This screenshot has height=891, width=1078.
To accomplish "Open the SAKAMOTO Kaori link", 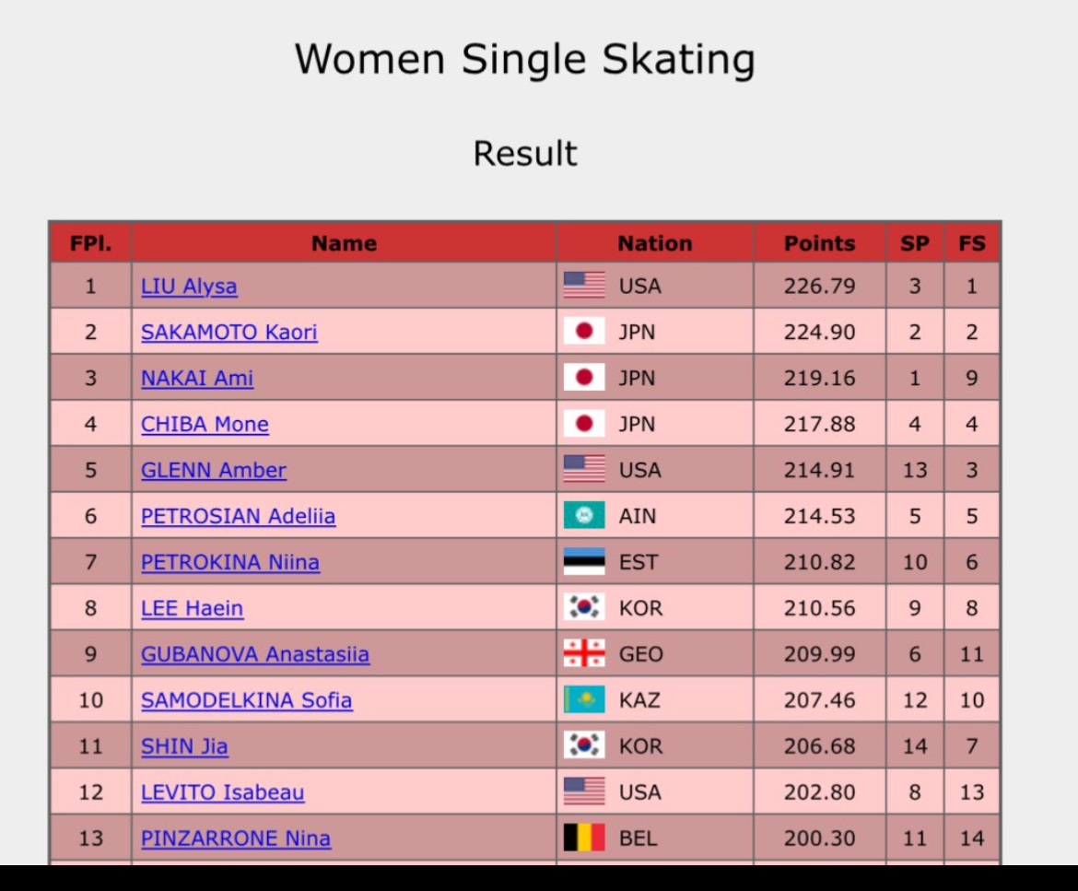I will pyautogui.click(x=228, y=333).
